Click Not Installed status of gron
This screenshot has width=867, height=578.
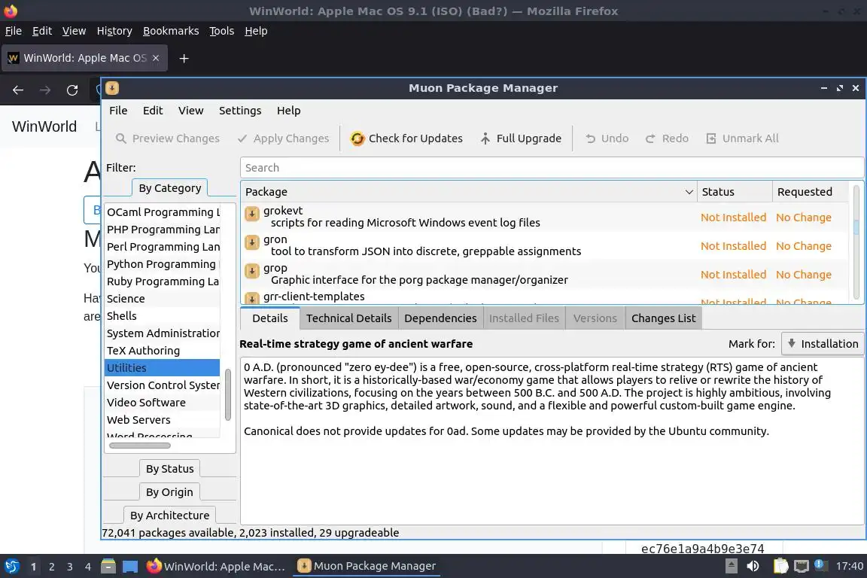(733, 246)
